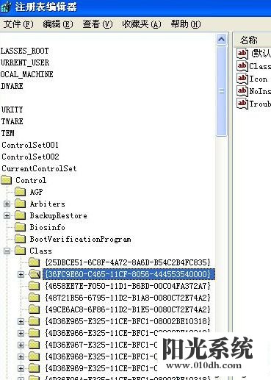Click the Biosinfo folder icon
271x380 pixels.
tap(20, 227)
